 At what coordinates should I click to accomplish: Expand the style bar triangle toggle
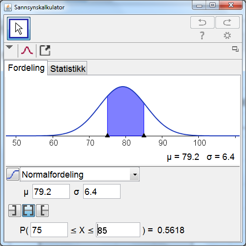pos(9,47)
